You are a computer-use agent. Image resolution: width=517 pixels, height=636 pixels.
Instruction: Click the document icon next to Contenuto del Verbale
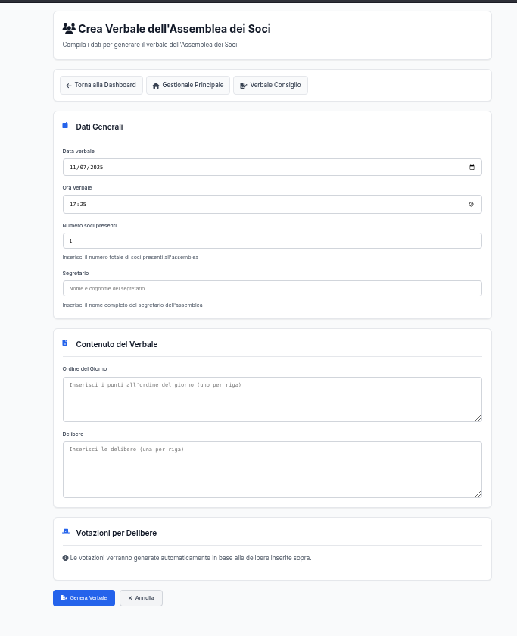pos(65,343)
